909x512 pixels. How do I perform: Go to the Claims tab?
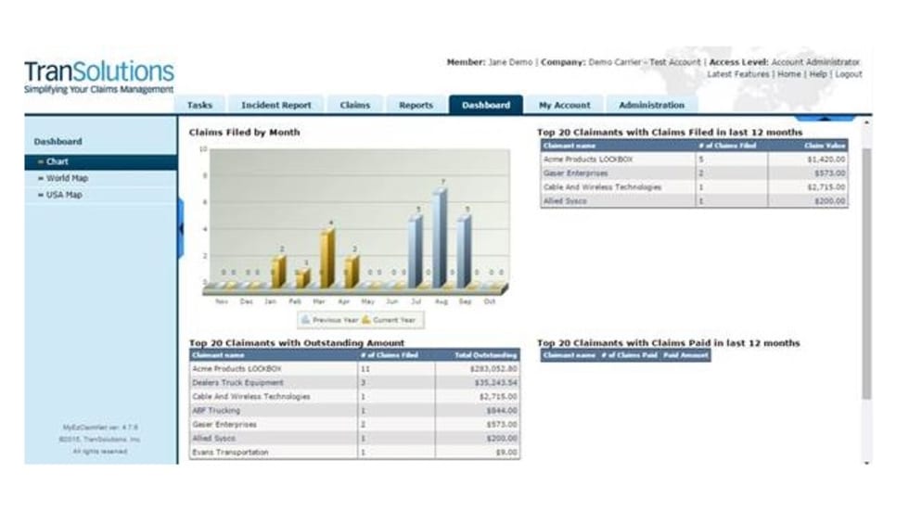(x=354, y=106)
